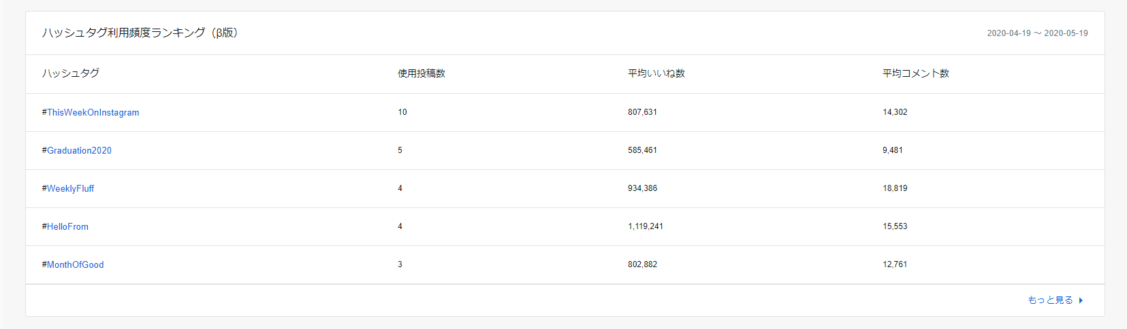Screen dimensions: 1127x329
Task: Click the arrow icon beside もっと見る
Action: [1081, 300]
